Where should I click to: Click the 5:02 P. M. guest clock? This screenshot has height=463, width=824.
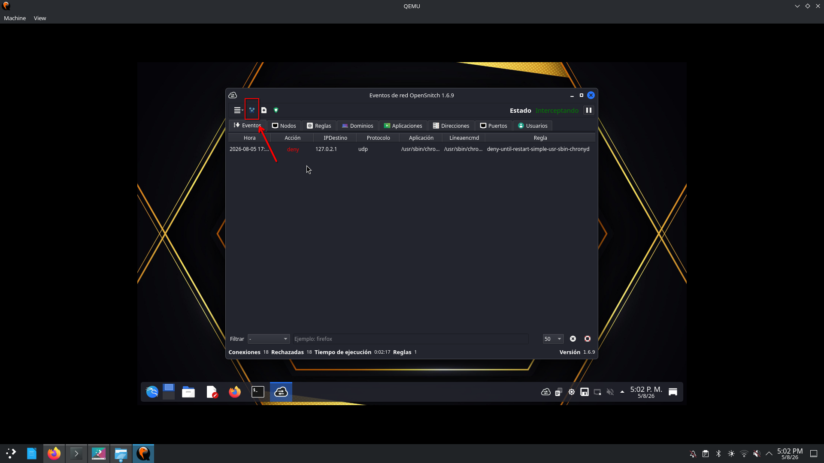[646, 392]
